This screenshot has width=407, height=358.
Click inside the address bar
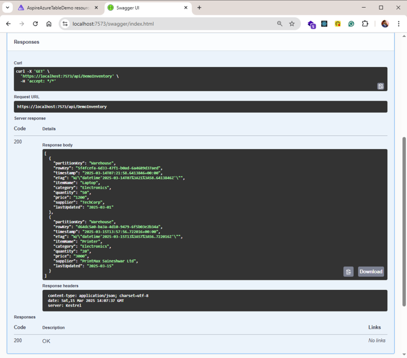coord(159,23)
